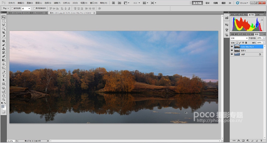Image resolution: width=267 pixels, height=143 pixels.
Task: Toggle lock all padlock in Layers panel
Action: (246, 43)
